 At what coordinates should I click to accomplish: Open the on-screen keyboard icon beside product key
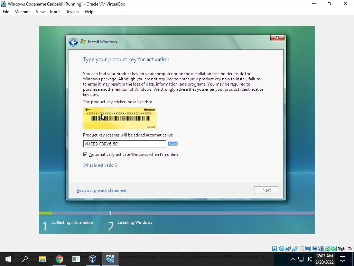coord(173,144)
